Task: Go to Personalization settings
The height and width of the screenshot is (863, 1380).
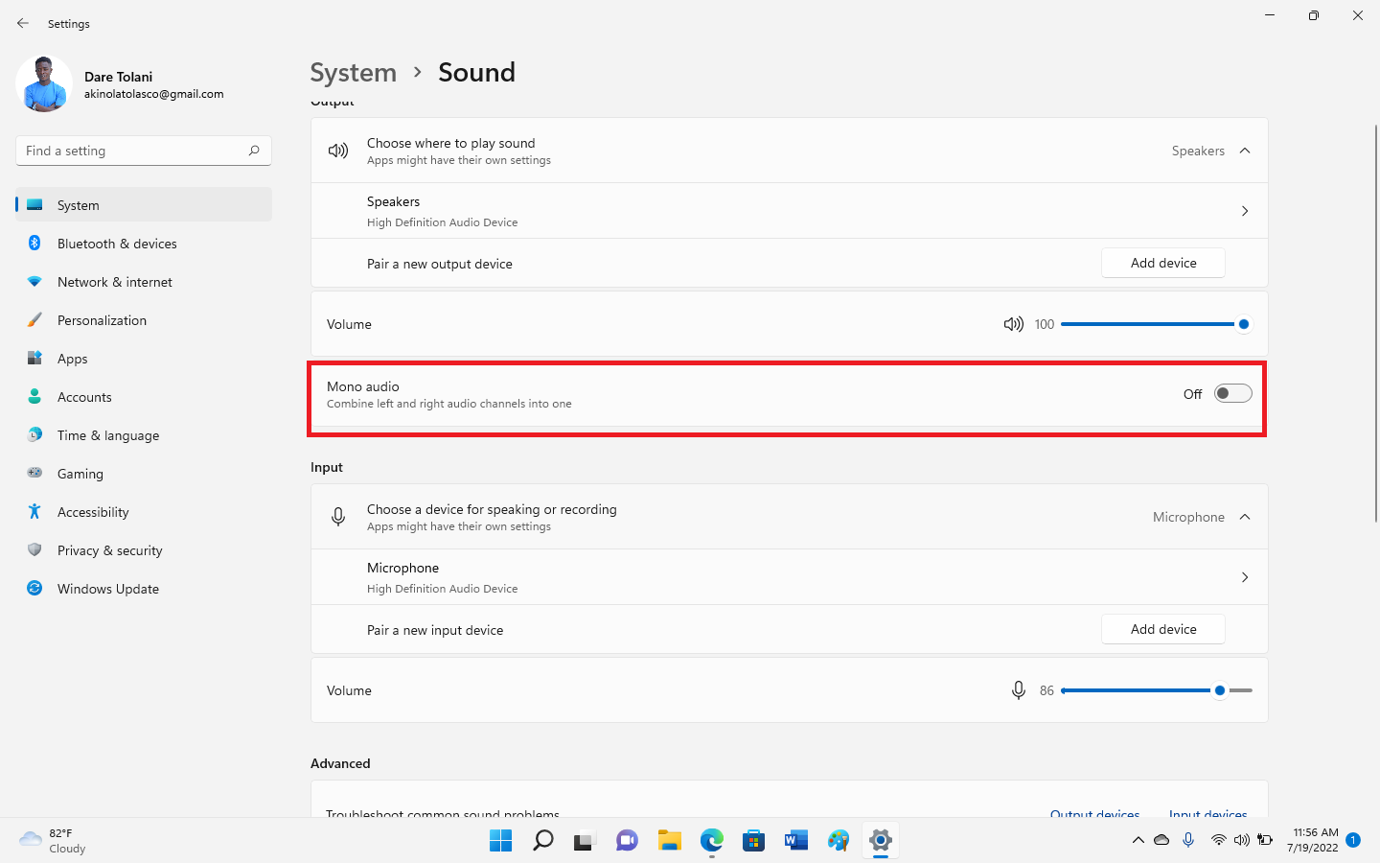Action: [144, 320]
